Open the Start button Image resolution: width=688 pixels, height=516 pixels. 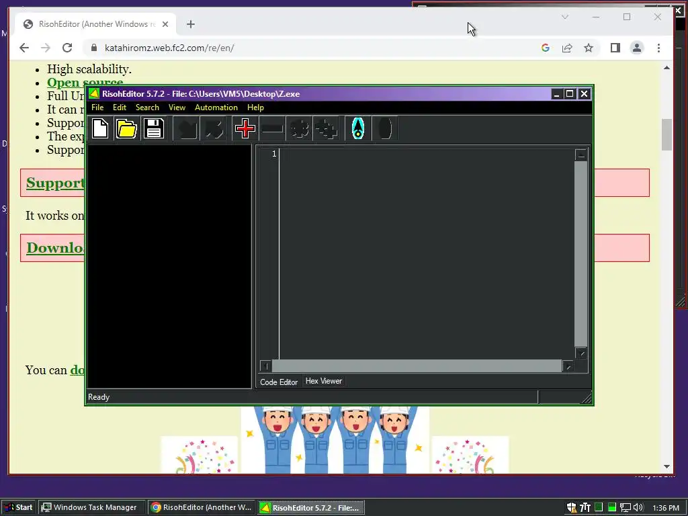[x=18, y=507]
